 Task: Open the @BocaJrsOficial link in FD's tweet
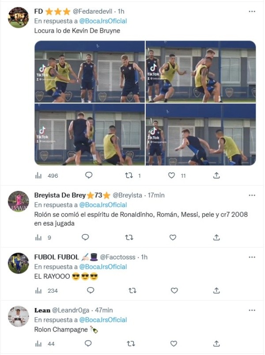point(103,21)
